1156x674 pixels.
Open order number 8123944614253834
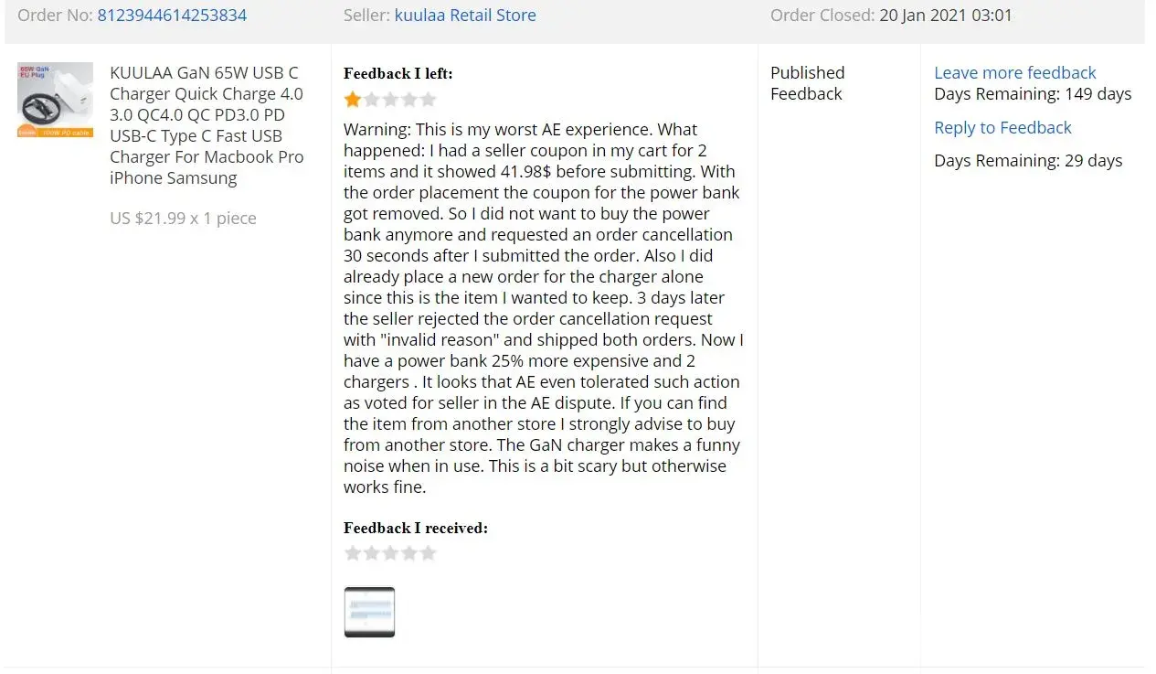tap(172, 16)
